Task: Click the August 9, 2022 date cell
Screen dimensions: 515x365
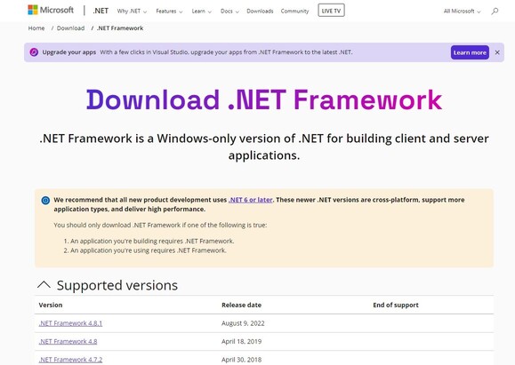Action: pyautogui.click(x=243, y=323)
